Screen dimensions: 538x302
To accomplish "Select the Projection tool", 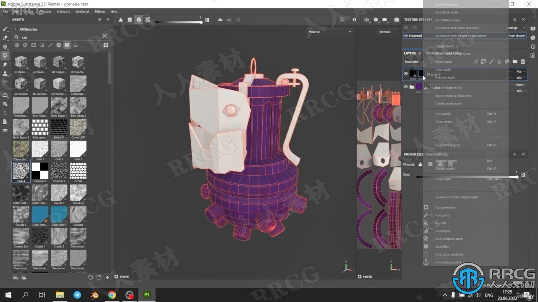I will [x=5, y=47].
